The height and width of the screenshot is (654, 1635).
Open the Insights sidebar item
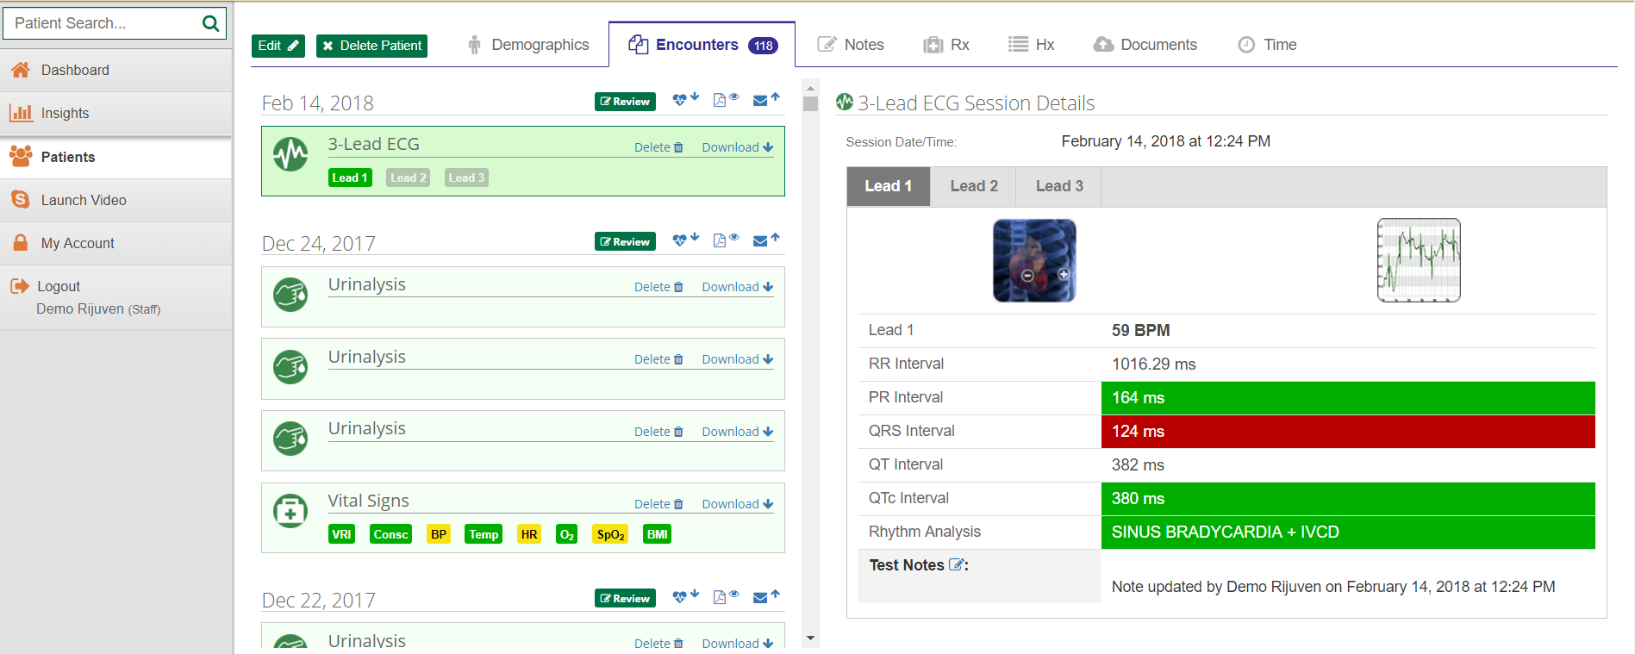[115, 114]
